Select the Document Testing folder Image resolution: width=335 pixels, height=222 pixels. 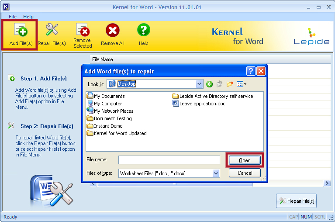[109, 118]
